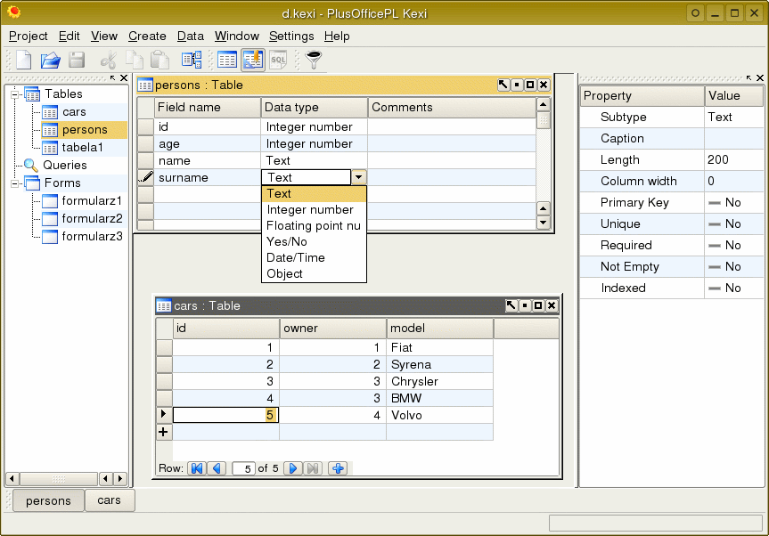
Task: Collapse the Forms tree node
Action: point(15,183)
